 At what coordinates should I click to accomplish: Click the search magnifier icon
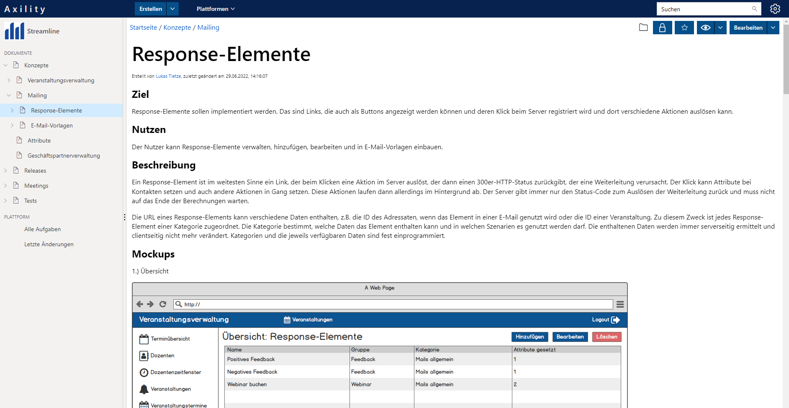(754, 9)
